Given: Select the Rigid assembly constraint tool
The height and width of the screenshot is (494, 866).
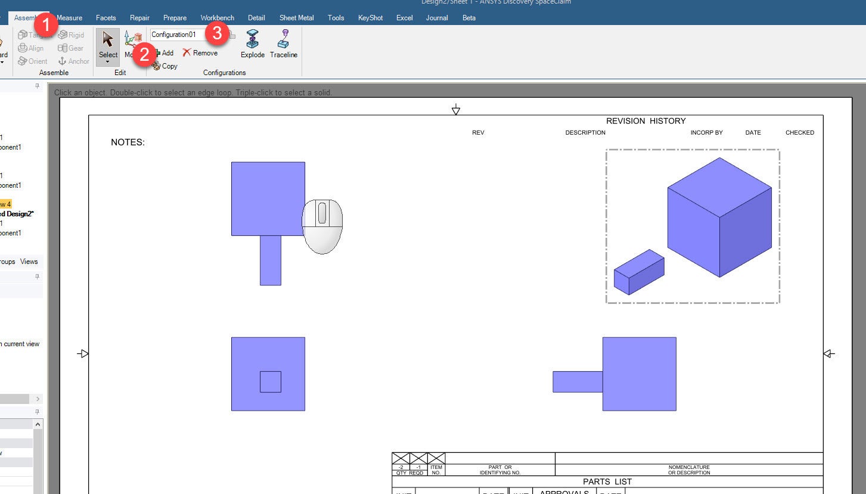Looking at the screenshot, I should pos(71,35).
